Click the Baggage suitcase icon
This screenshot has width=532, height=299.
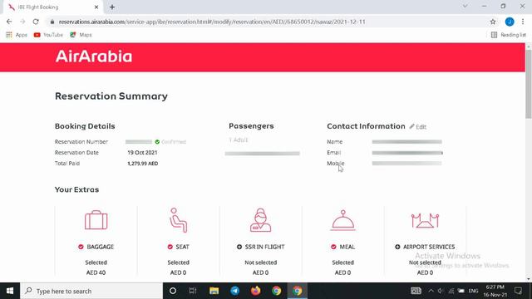(x=96, y=220)
